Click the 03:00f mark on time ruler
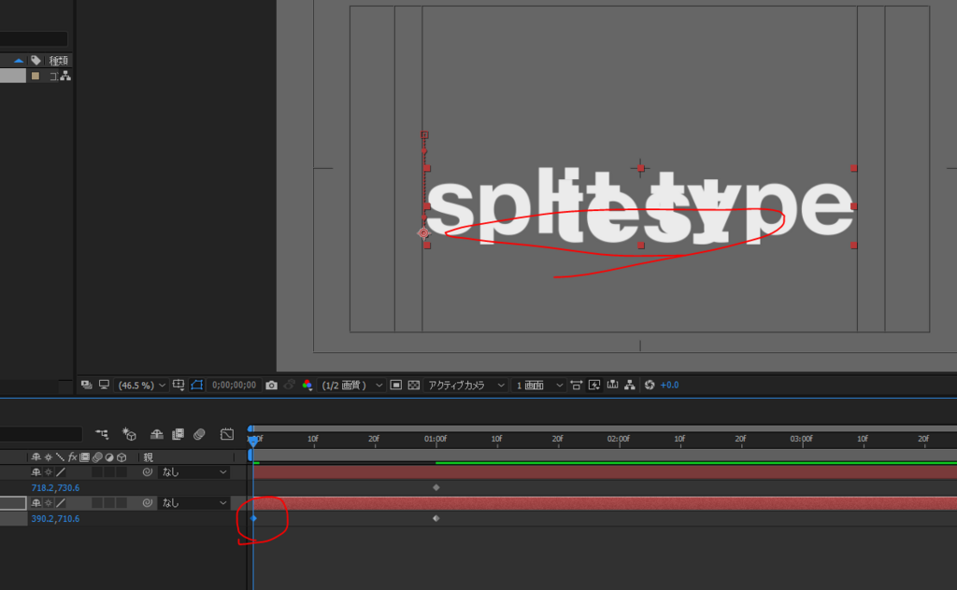The width and height of the screenshot is (957, 590). (x=801, y=439)
